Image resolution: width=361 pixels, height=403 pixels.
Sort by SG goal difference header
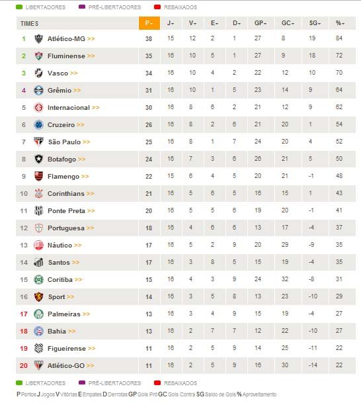click(x=315, y=23)
